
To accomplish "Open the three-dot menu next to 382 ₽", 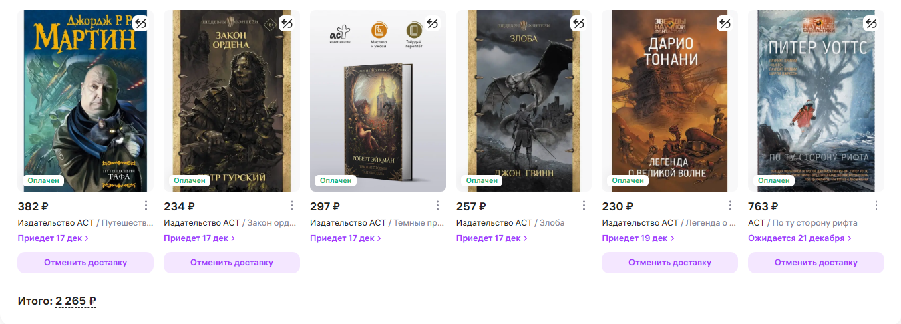I will tap(145, 206).
